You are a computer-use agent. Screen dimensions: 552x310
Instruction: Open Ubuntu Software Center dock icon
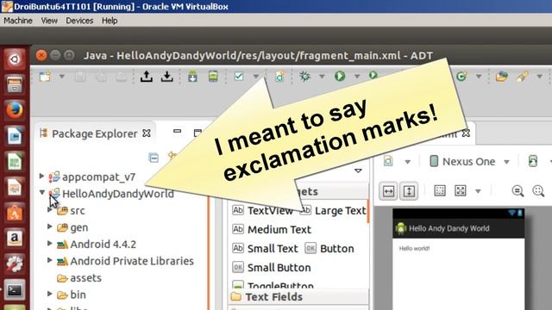[x=15, y=213]
